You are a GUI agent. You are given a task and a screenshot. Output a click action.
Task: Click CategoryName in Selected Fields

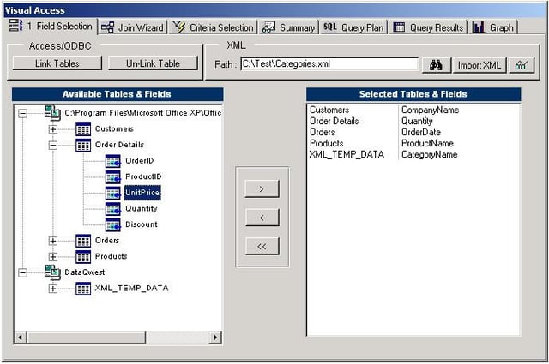429,155
